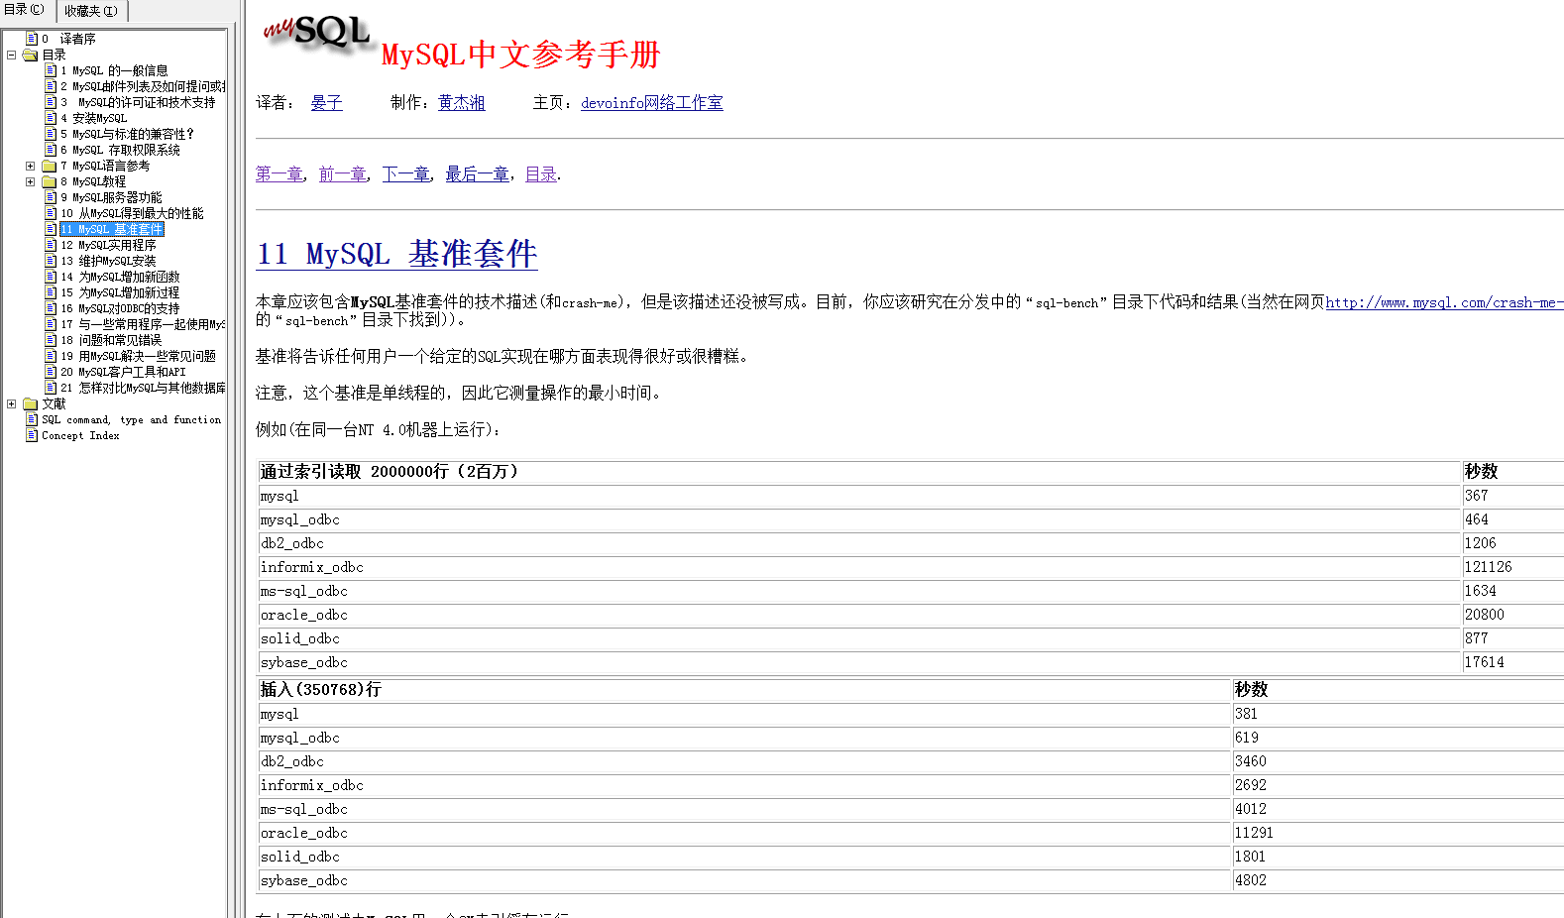The width and height of the screenshot is (1564, 918).
Task: Click the page icon of 4 安装MySQL
Action: [x=51, y=118]
